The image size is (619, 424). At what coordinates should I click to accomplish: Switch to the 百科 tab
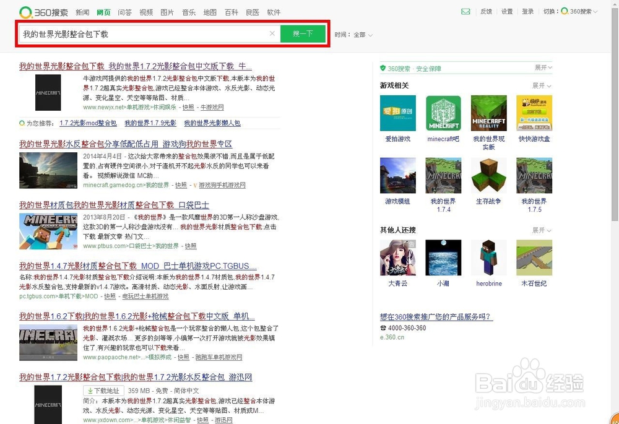(232, 12)
